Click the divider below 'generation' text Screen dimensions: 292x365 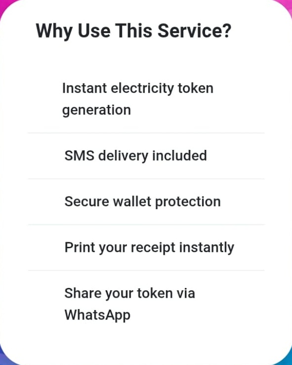(x=146, y=133)
